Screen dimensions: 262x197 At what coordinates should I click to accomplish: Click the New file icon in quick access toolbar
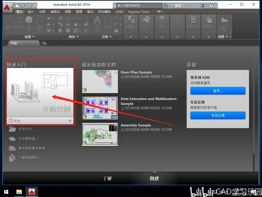(17, 6)
